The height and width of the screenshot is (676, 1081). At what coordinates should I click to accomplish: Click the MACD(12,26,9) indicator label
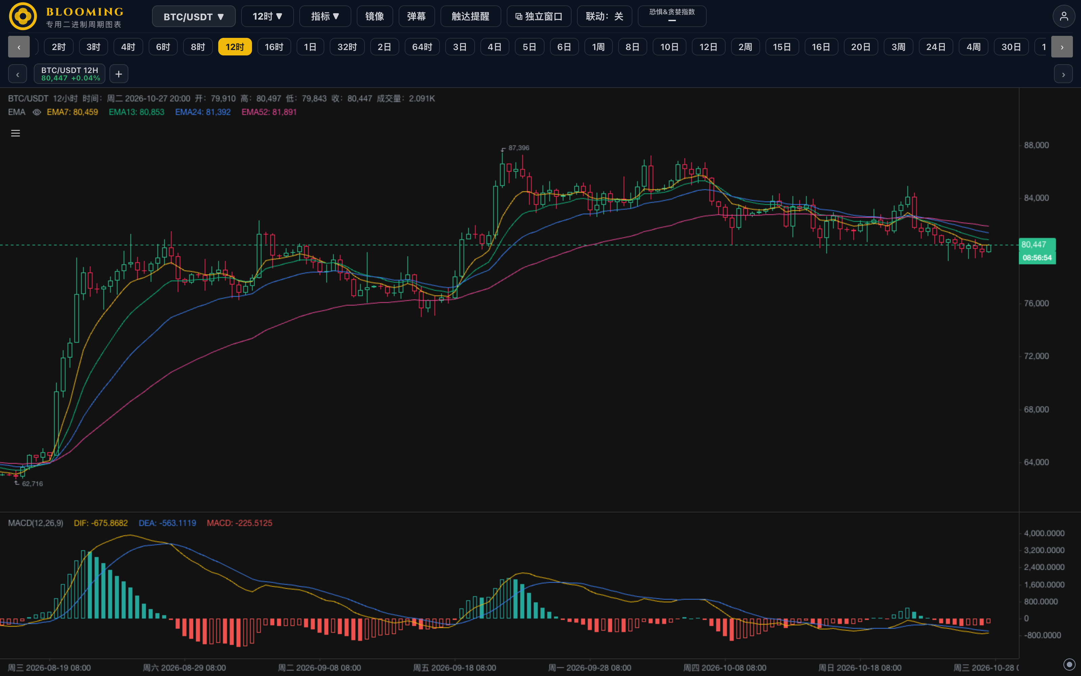(x=36, y=523)
